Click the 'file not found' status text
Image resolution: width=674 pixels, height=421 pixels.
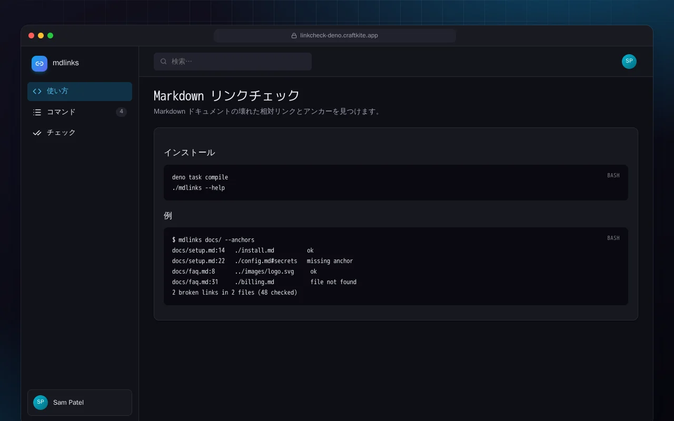(x=333, y=282)
